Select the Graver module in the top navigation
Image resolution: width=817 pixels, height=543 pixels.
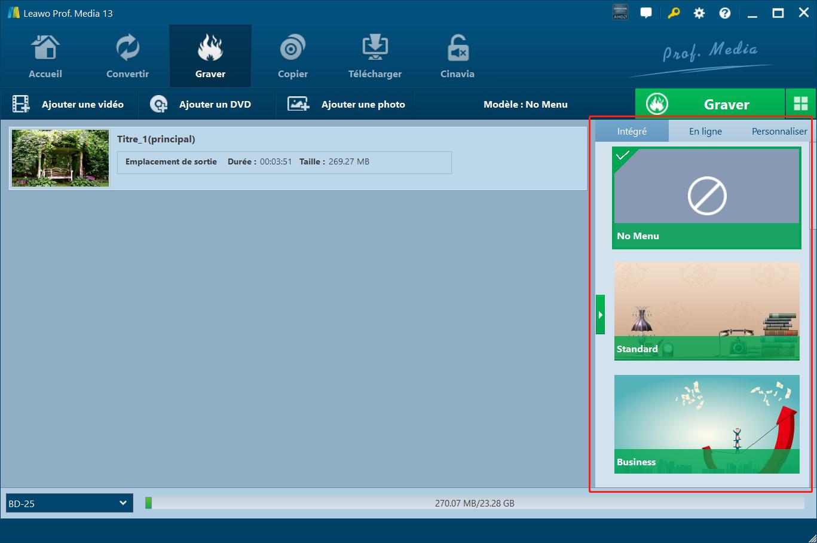coord(210,57)
